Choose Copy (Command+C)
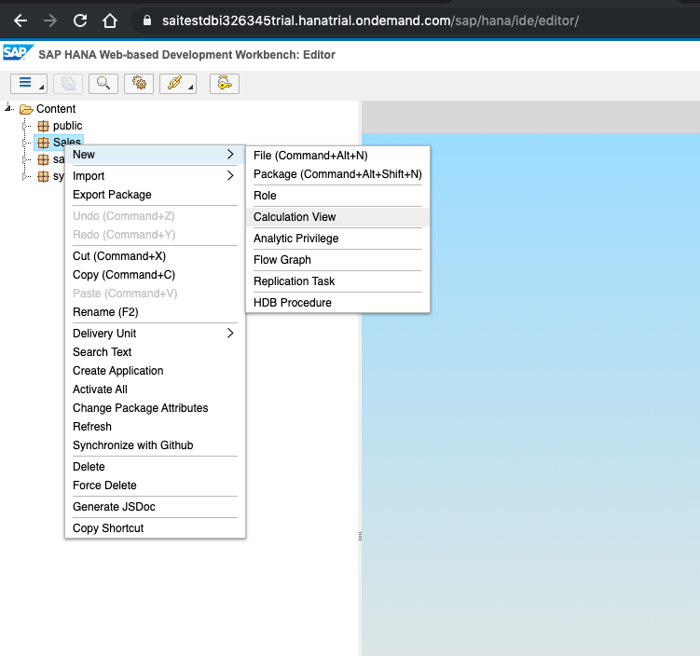This screenshot has height=656, width=700. [155, 275]
